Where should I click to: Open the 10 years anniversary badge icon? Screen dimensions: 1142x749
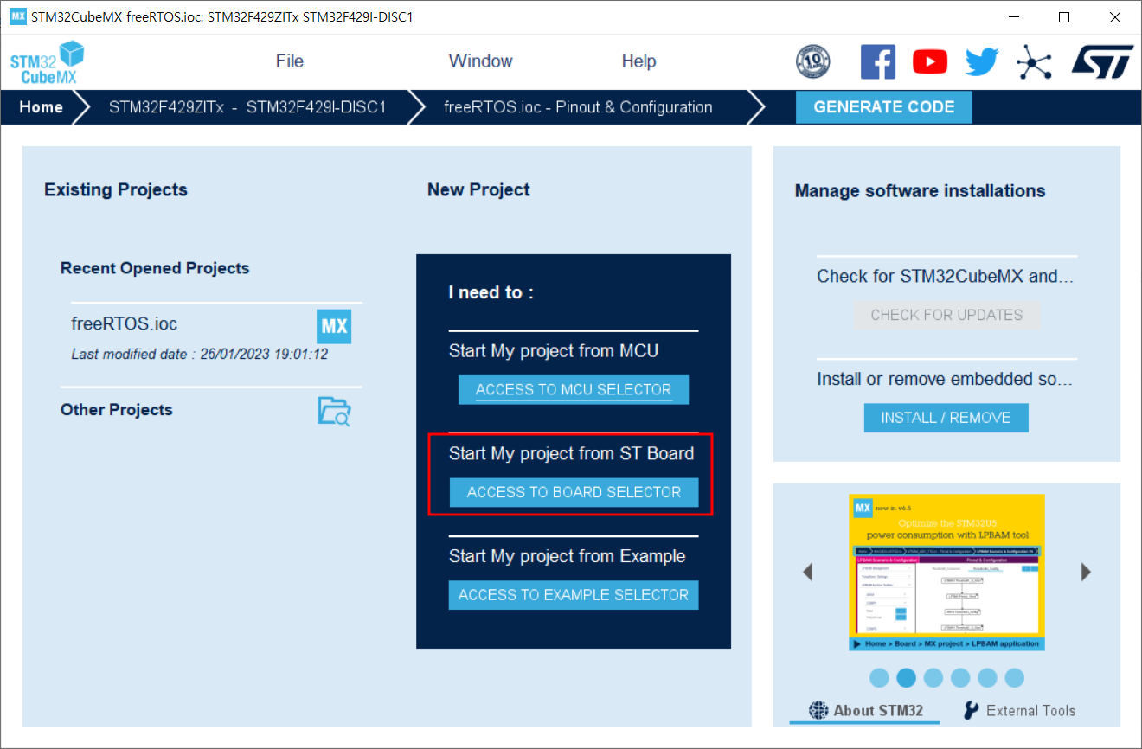pyautogui.click(x=812, y=61)
